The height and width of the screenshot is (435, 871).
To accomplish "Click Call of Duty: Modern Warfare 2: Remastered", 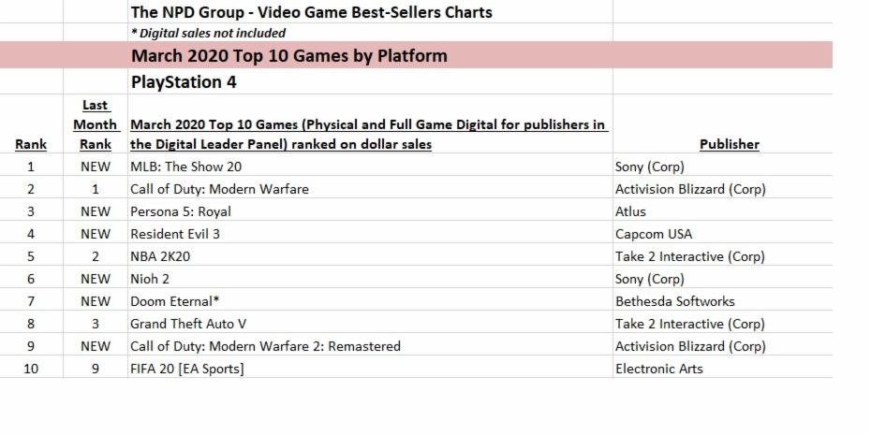I will 265,346.
